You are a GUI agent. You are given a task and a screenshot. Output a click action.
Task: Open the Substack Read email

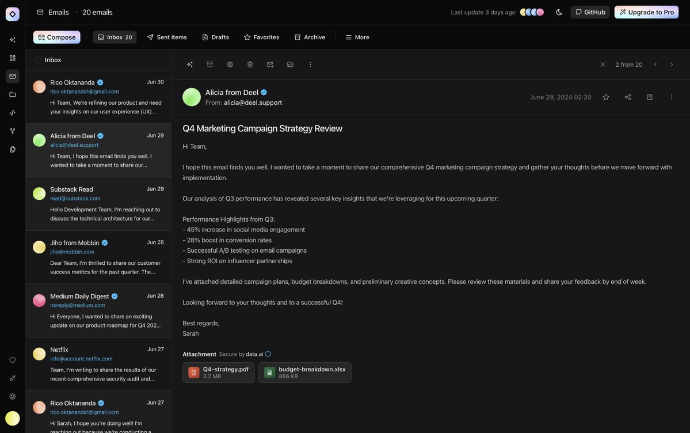(x=98, y=203)
